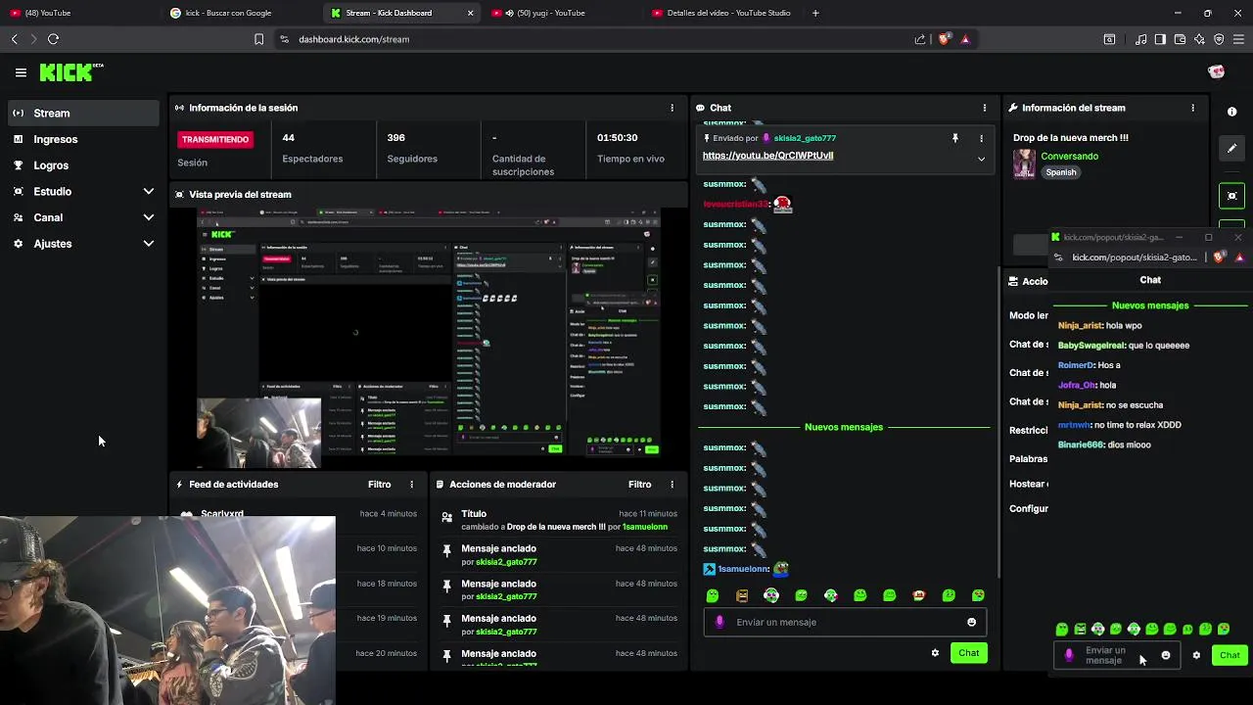The height and width of the screenshot is (705, 1253).
Task: Unpin the pinned chat message
Action: 955,138
